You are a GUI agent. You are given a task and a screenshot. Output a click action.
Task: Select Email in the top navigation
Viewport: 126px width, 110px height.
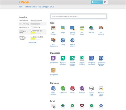[x=52, y=7]
